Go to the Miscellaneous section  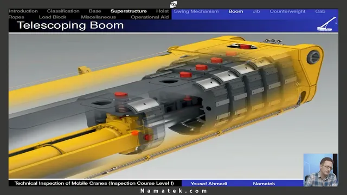point(98,17)
